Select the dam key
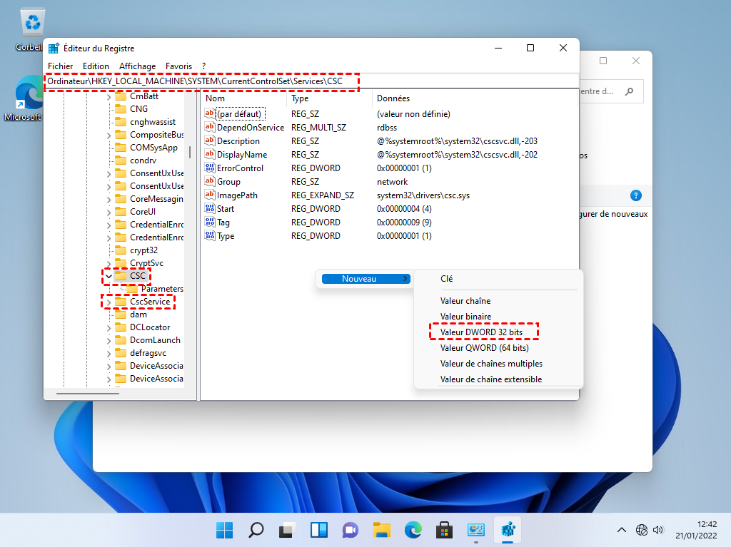731x547 pixels. tap(138, 315)
